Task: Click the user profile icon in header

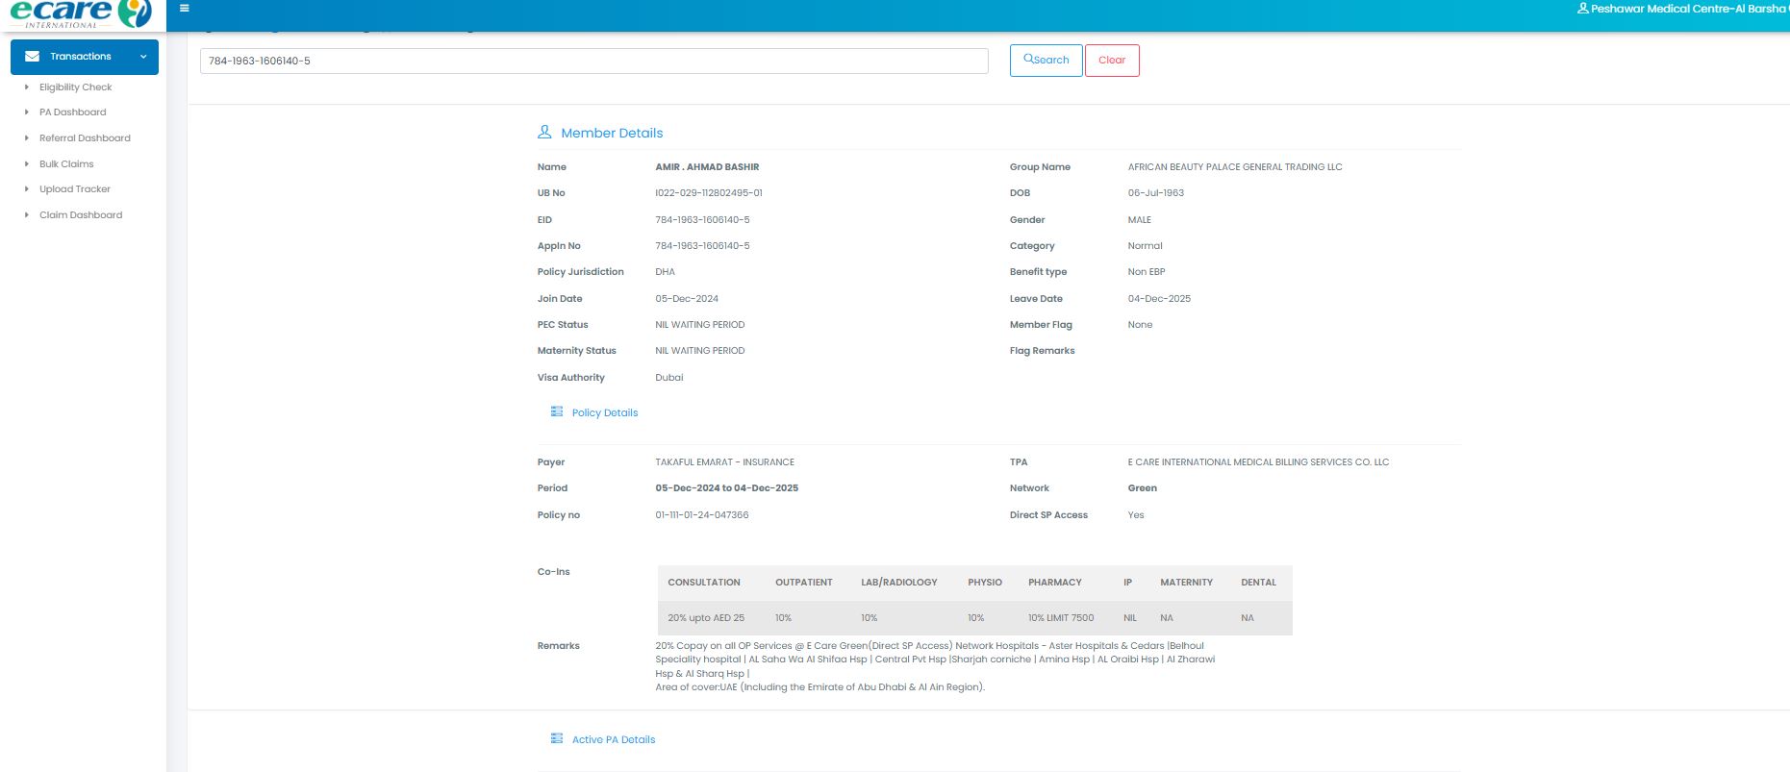Action: coord(1583,9)
